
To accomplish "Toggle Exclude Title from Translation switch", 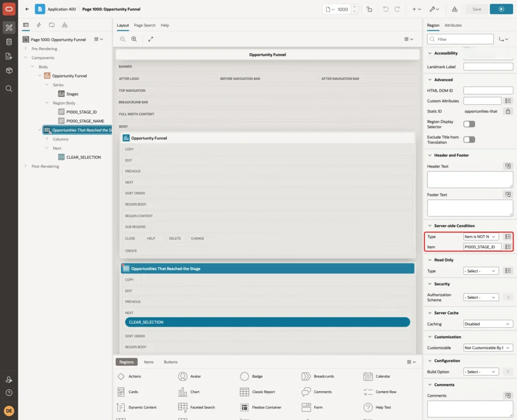I will pyautogui.click(x=469, y=139).
